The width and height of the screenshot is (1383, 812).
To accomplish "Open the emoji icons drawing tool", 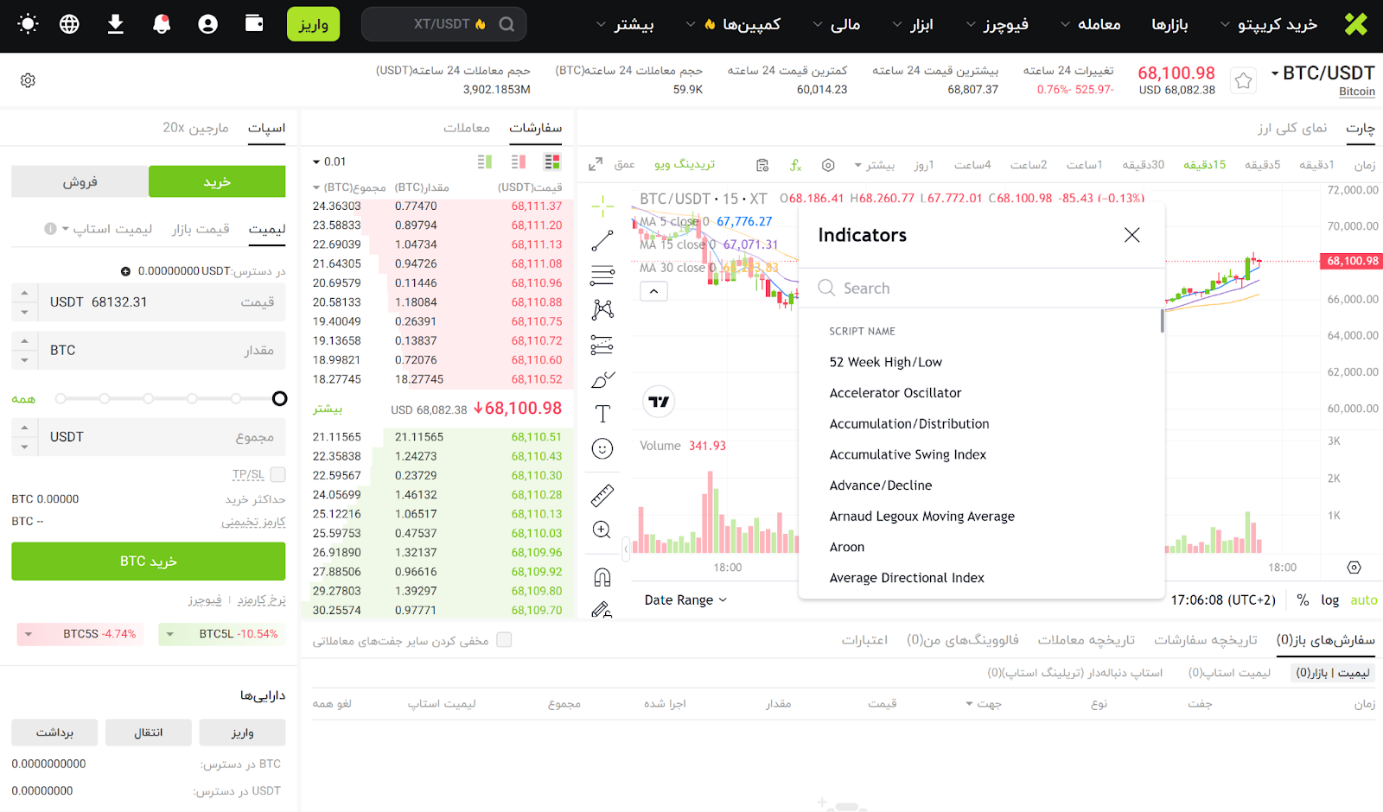I will pyautogui.click(x=602, y=448).
